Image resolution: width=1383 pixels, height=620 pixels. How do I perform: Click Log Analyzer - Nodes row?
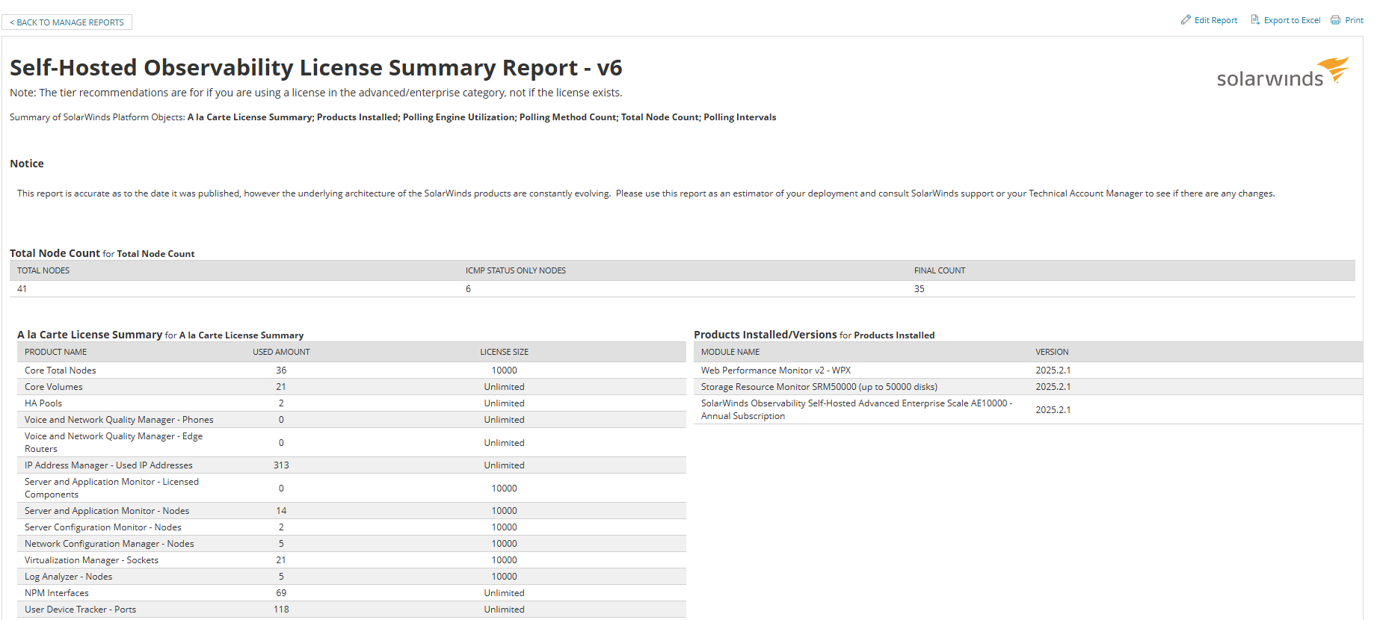pyautogui.click(x=351, y=577)
